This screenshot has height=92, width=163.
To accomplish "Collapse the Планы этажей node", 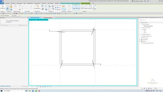I will point(141,24).
